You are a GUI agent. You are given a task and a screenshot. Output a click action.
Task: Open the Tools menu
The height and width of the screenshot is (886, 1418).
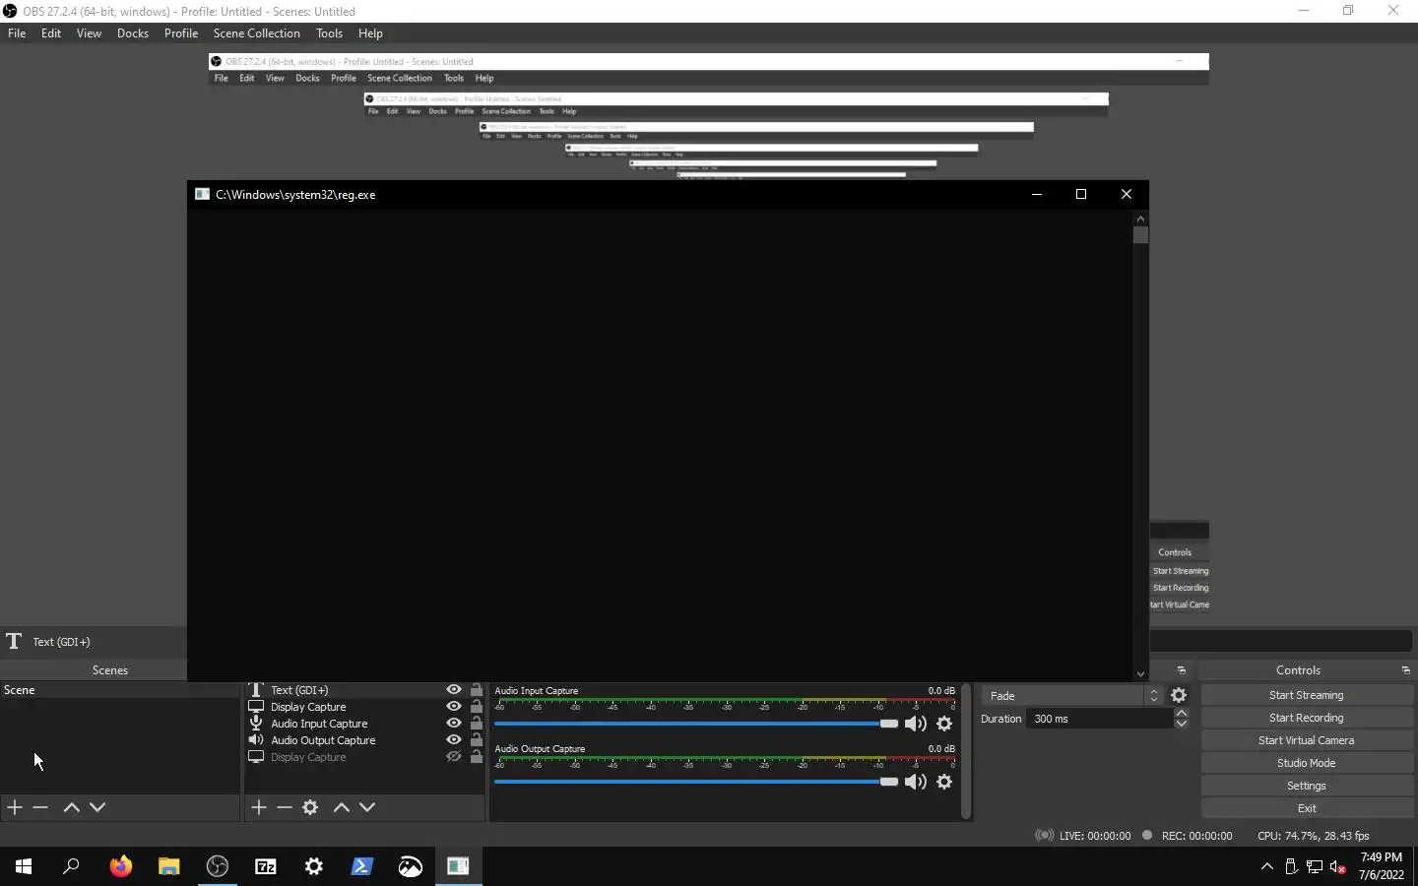[x=329, y=33]
